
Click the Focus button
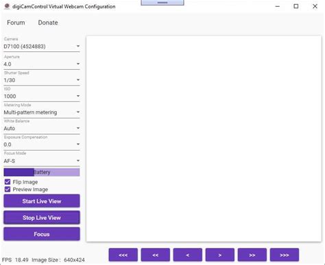[42, 234]
